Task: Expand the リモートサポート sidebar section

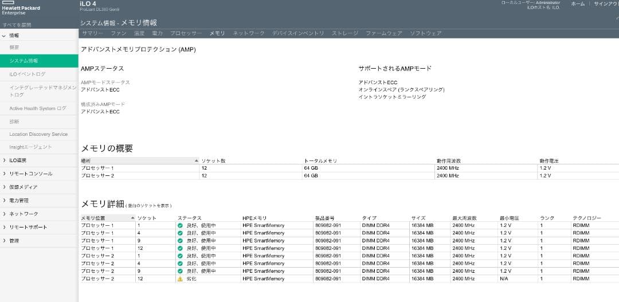Action: pyautogui.click(x=4, y=228)
